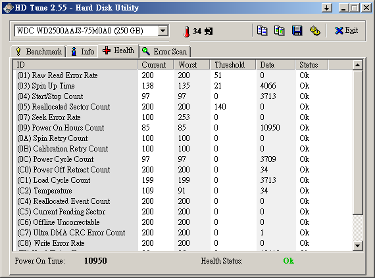Select the Write Error Rate row
The height and width of the screenshot is (278, 375).
pos(183,243)
